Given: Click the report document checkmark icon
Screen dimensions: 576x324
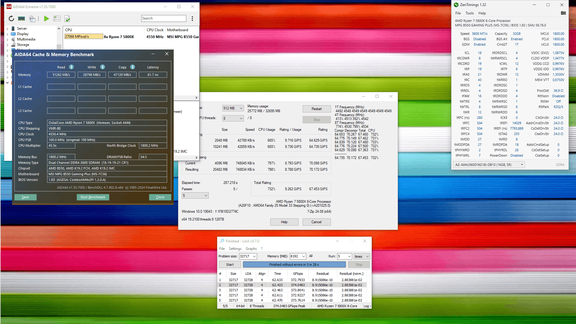Looking at the screenshot, I should (x=67, y=19).
